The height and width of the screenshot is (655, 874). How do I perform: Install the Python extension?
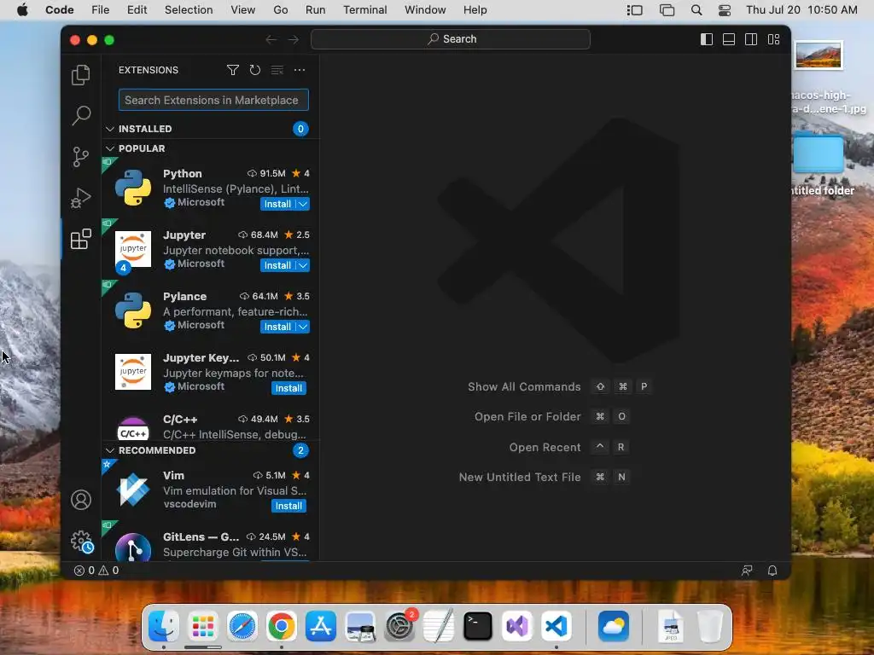pyautogui.click(x=277, y=204)
